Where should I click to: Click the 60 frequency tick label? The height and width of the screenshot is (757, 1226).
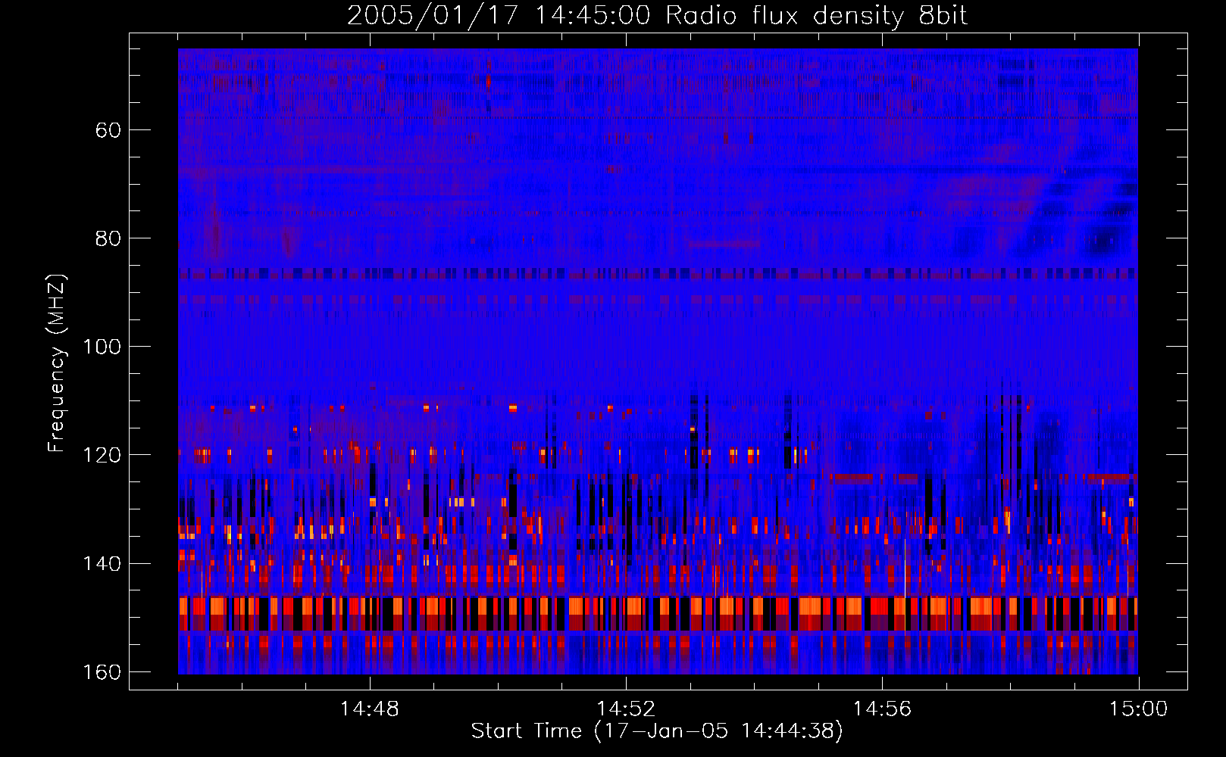point(108,130)
